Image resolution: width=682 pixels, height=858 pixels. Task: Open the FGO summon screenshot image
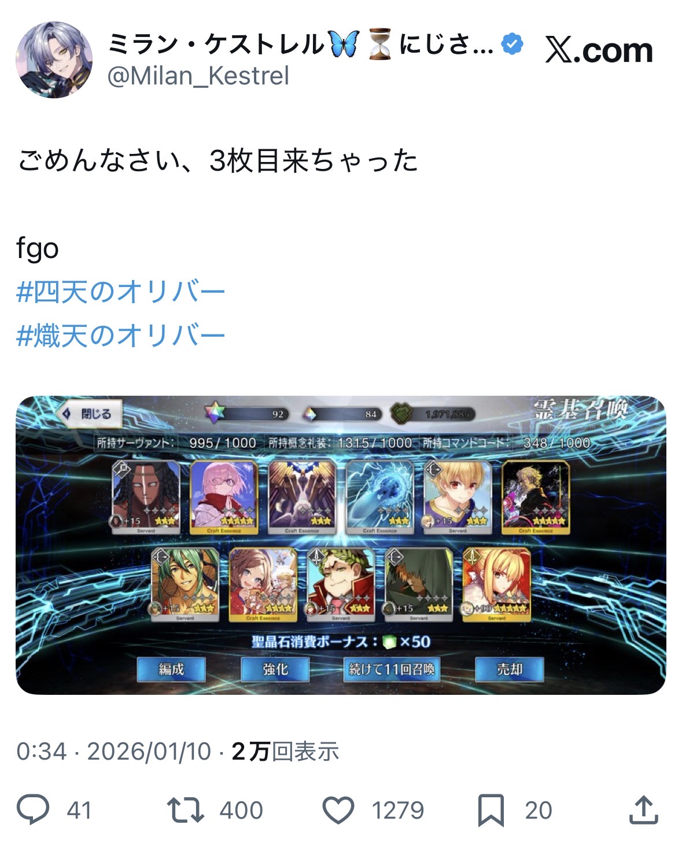coord(341,545)
